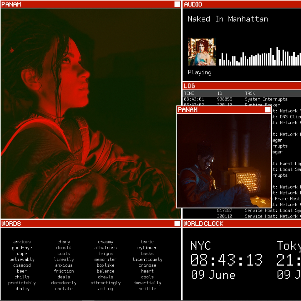The height and width of the screenshot is (301, 301).
Task: Click the image of Panam sitting by the heater
Action: point(224,161)
